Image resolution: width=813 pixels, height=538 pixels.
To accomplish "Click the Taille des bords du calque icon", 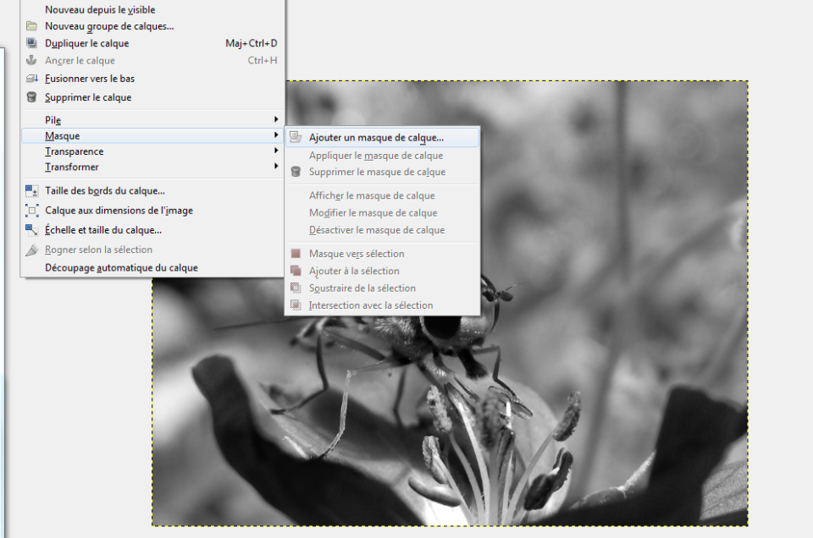I will coord(31,191).
